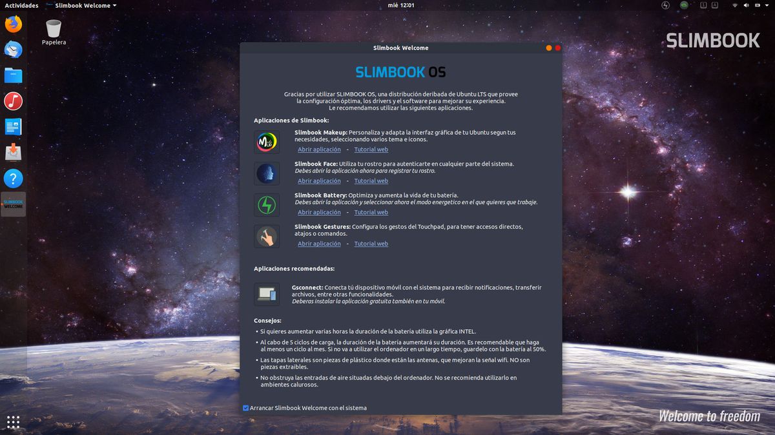Open the Help question mark icon
The width and height of the screenshot is (775, 435).
tap(13, 179)
